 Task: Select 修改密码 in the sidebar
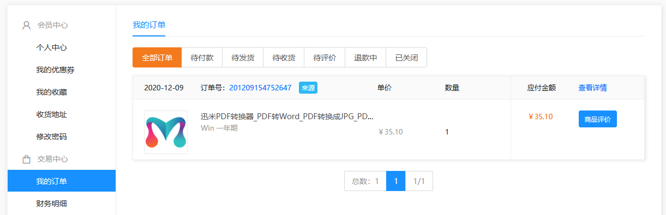(51, 137)
